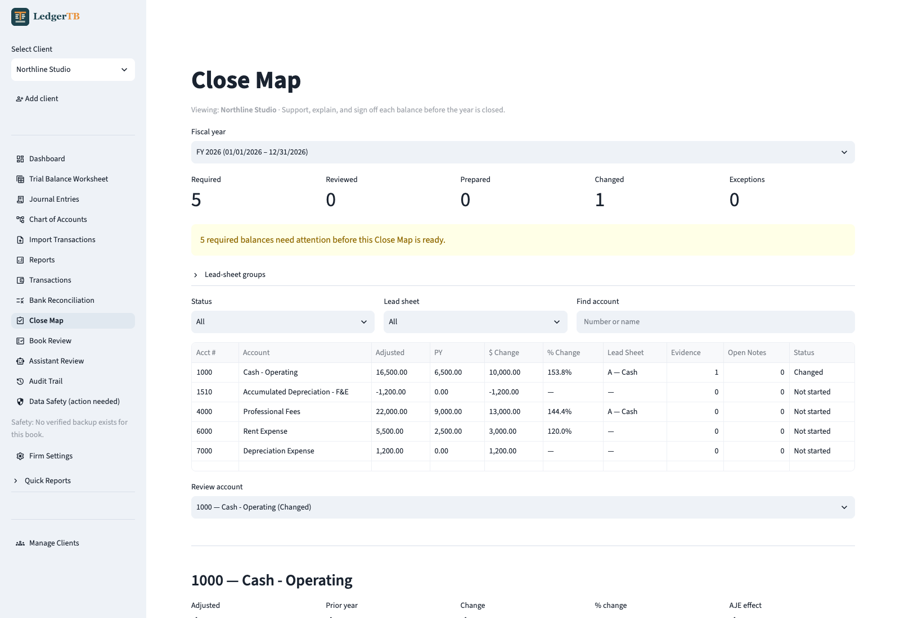Select the Close Map nav item
This screenshot has width=900, height=618.
[x=73, y=321]
